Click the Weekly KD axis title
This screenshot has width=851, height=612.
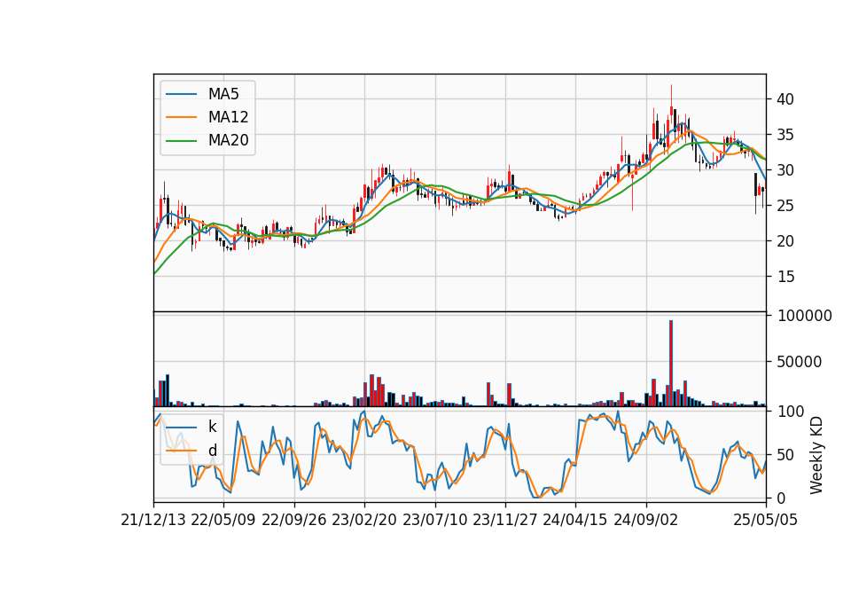pos(816,456)
